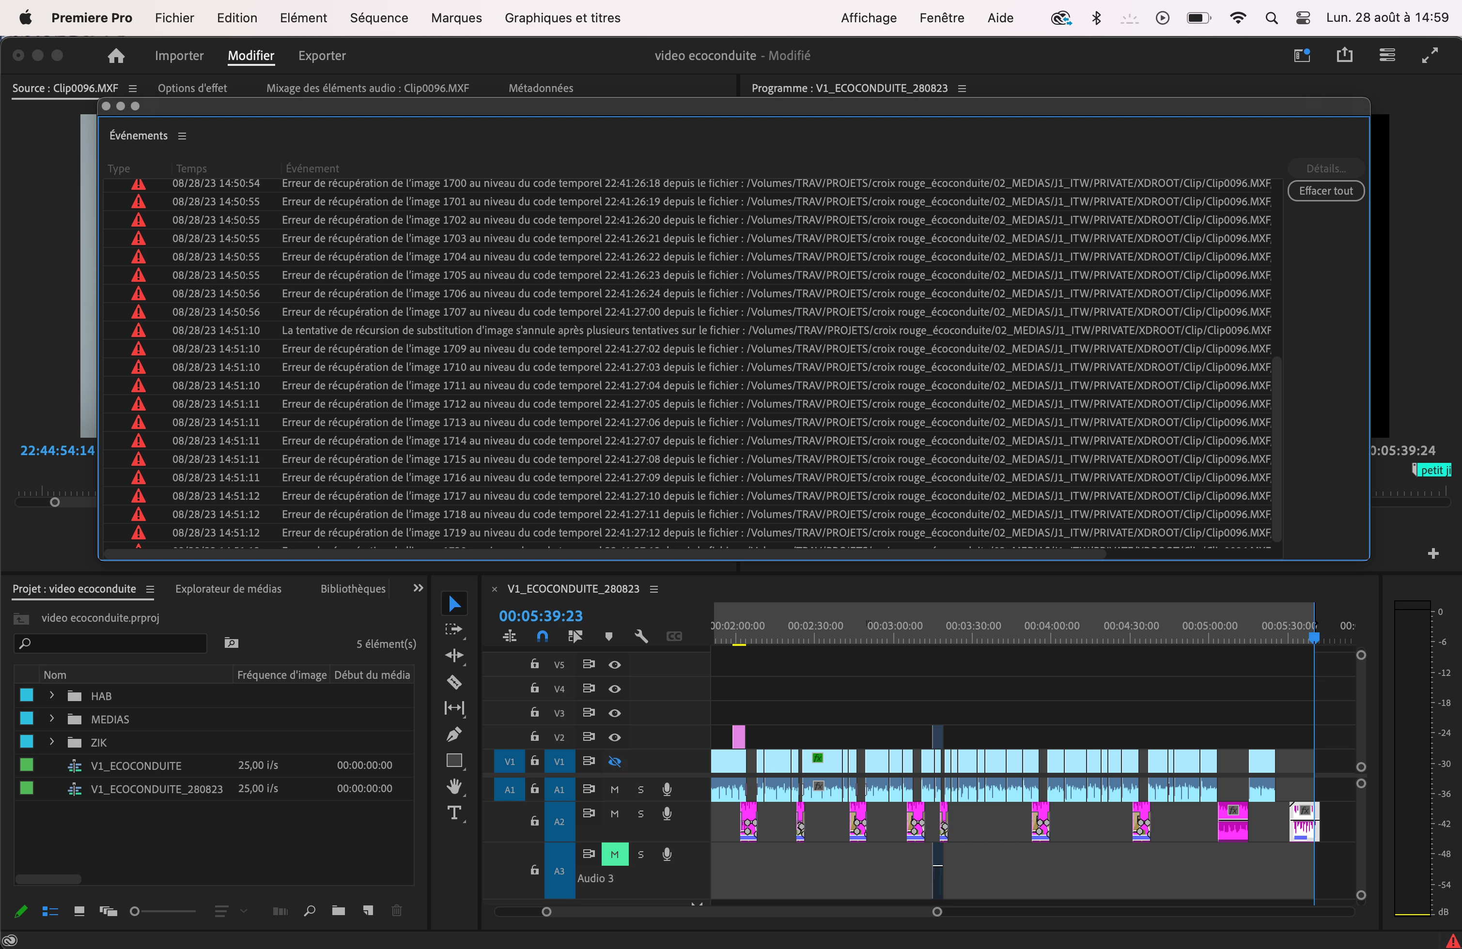Image resolution: width=1462 pixels, height=949 pixels.
Task: Open the Séquence menu
Action: point(378,18)
